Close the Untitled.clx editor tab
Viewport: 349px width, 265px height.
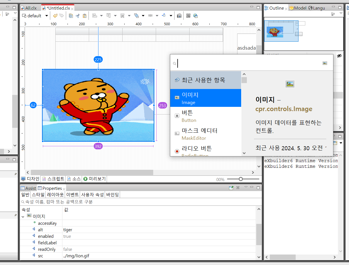pyautogui.click(x=72, y=9)
